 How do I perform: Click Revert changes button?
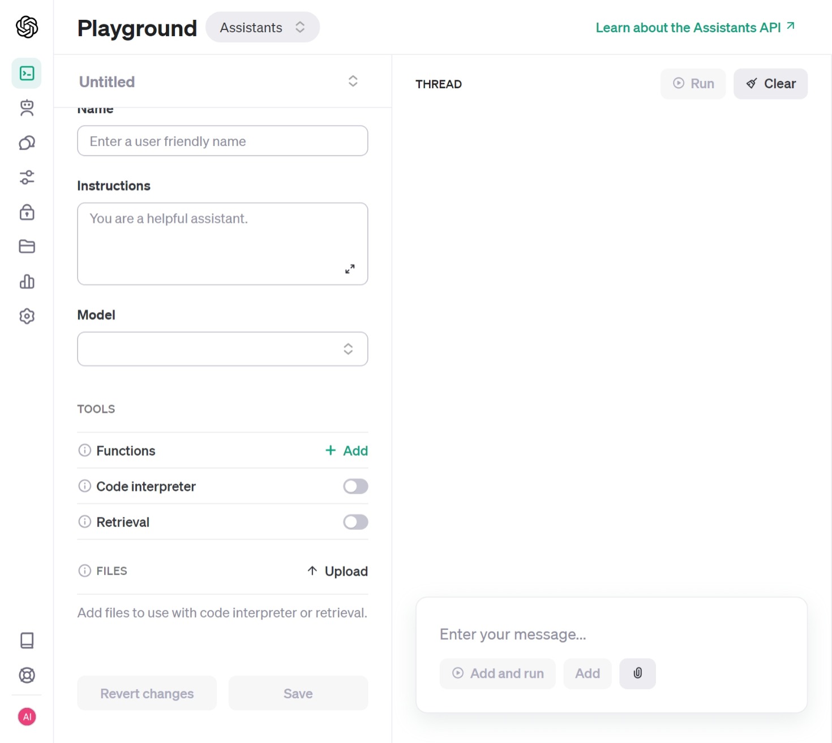click(x=147, y=693)
